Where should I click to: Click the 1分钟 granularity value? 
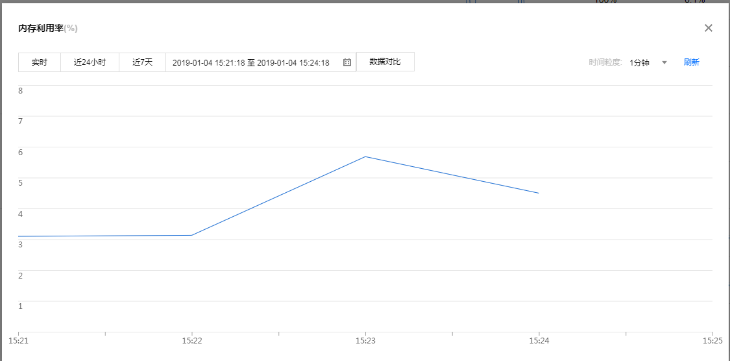pyautogui.click(x=639, y=63)
